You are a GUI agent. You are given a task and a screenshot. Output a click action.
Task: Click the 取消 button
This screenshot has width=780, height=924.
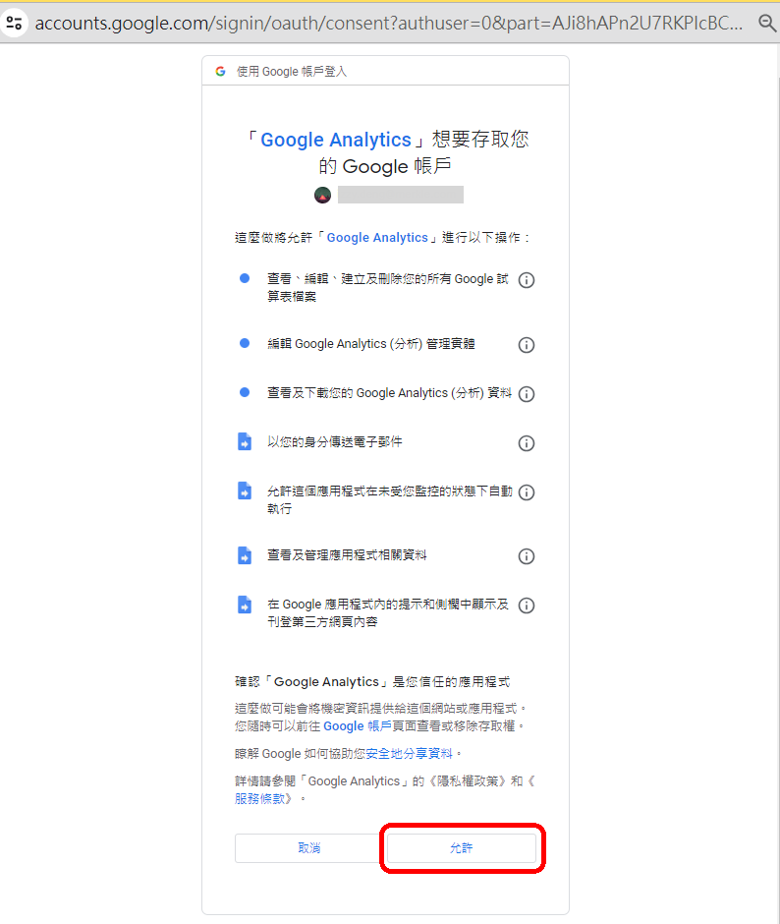point(309,848)
